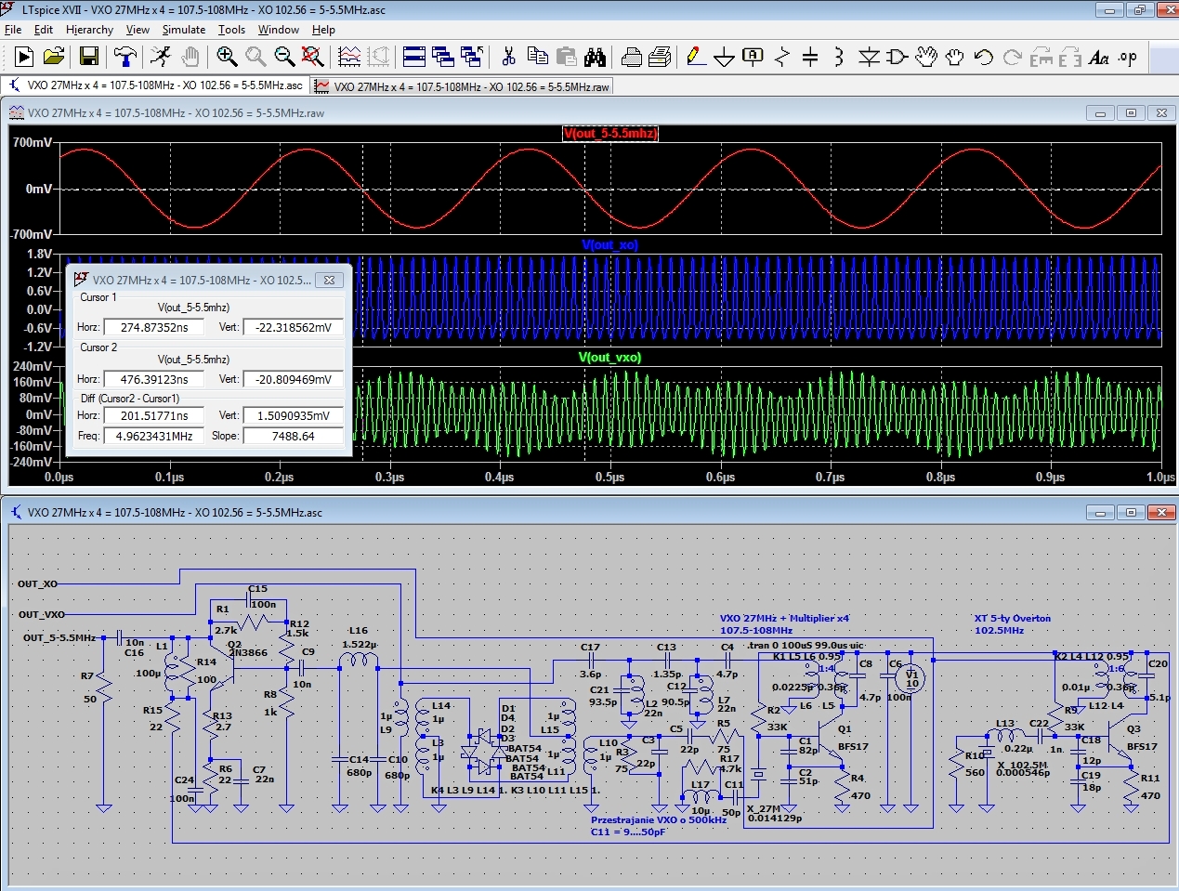Click the Zoom In magnifier icon

pos(226,57)
